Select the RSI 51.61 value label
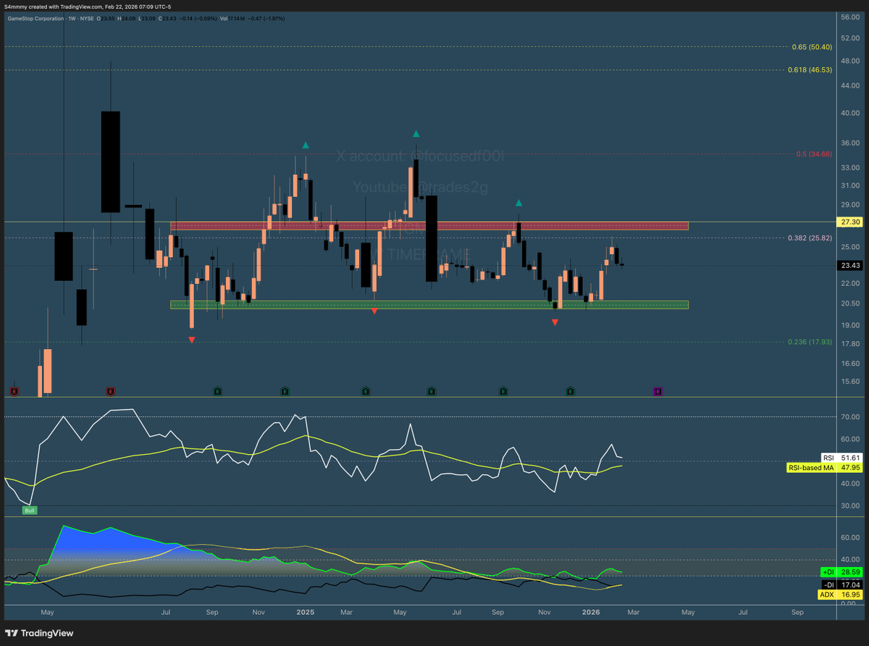This screenshot has height=646, width=869. click(x=842, y=458)
